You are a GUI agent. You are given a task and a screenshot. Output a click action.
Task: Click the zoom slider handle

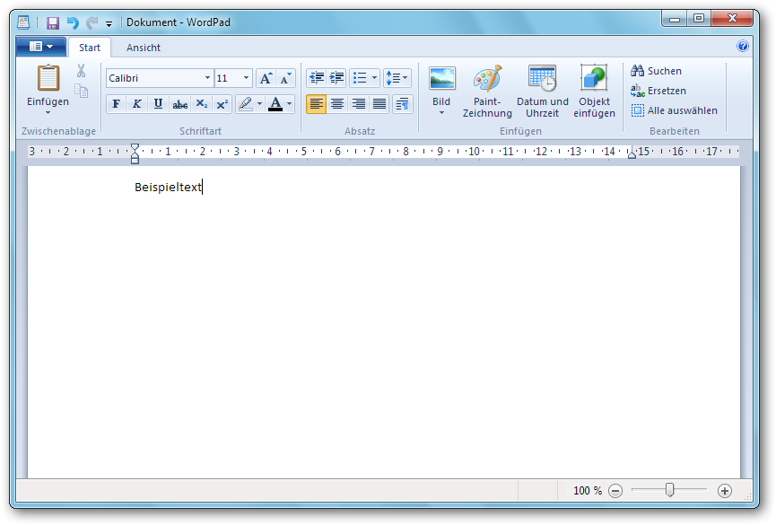(x=669, y=490)
